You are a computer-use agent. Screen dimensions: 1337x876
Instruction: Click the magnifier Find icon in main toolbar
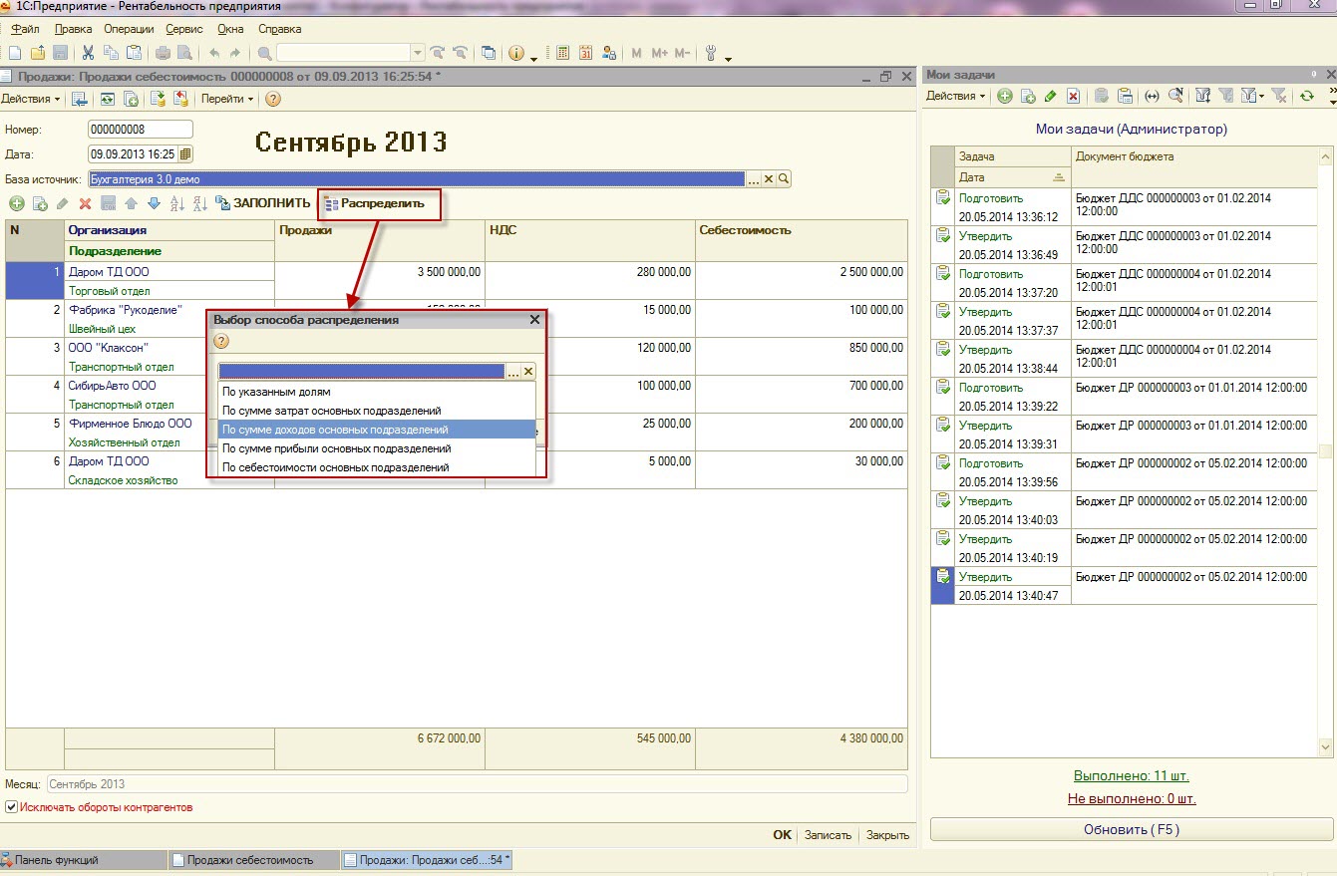click(264, 53)
